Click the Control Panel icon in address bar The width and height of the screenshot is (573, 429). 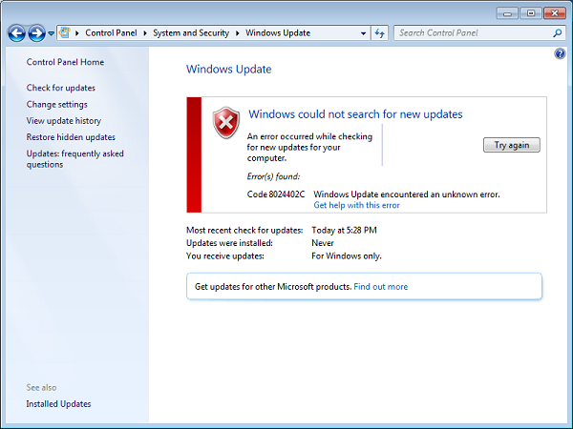point(64,32)
